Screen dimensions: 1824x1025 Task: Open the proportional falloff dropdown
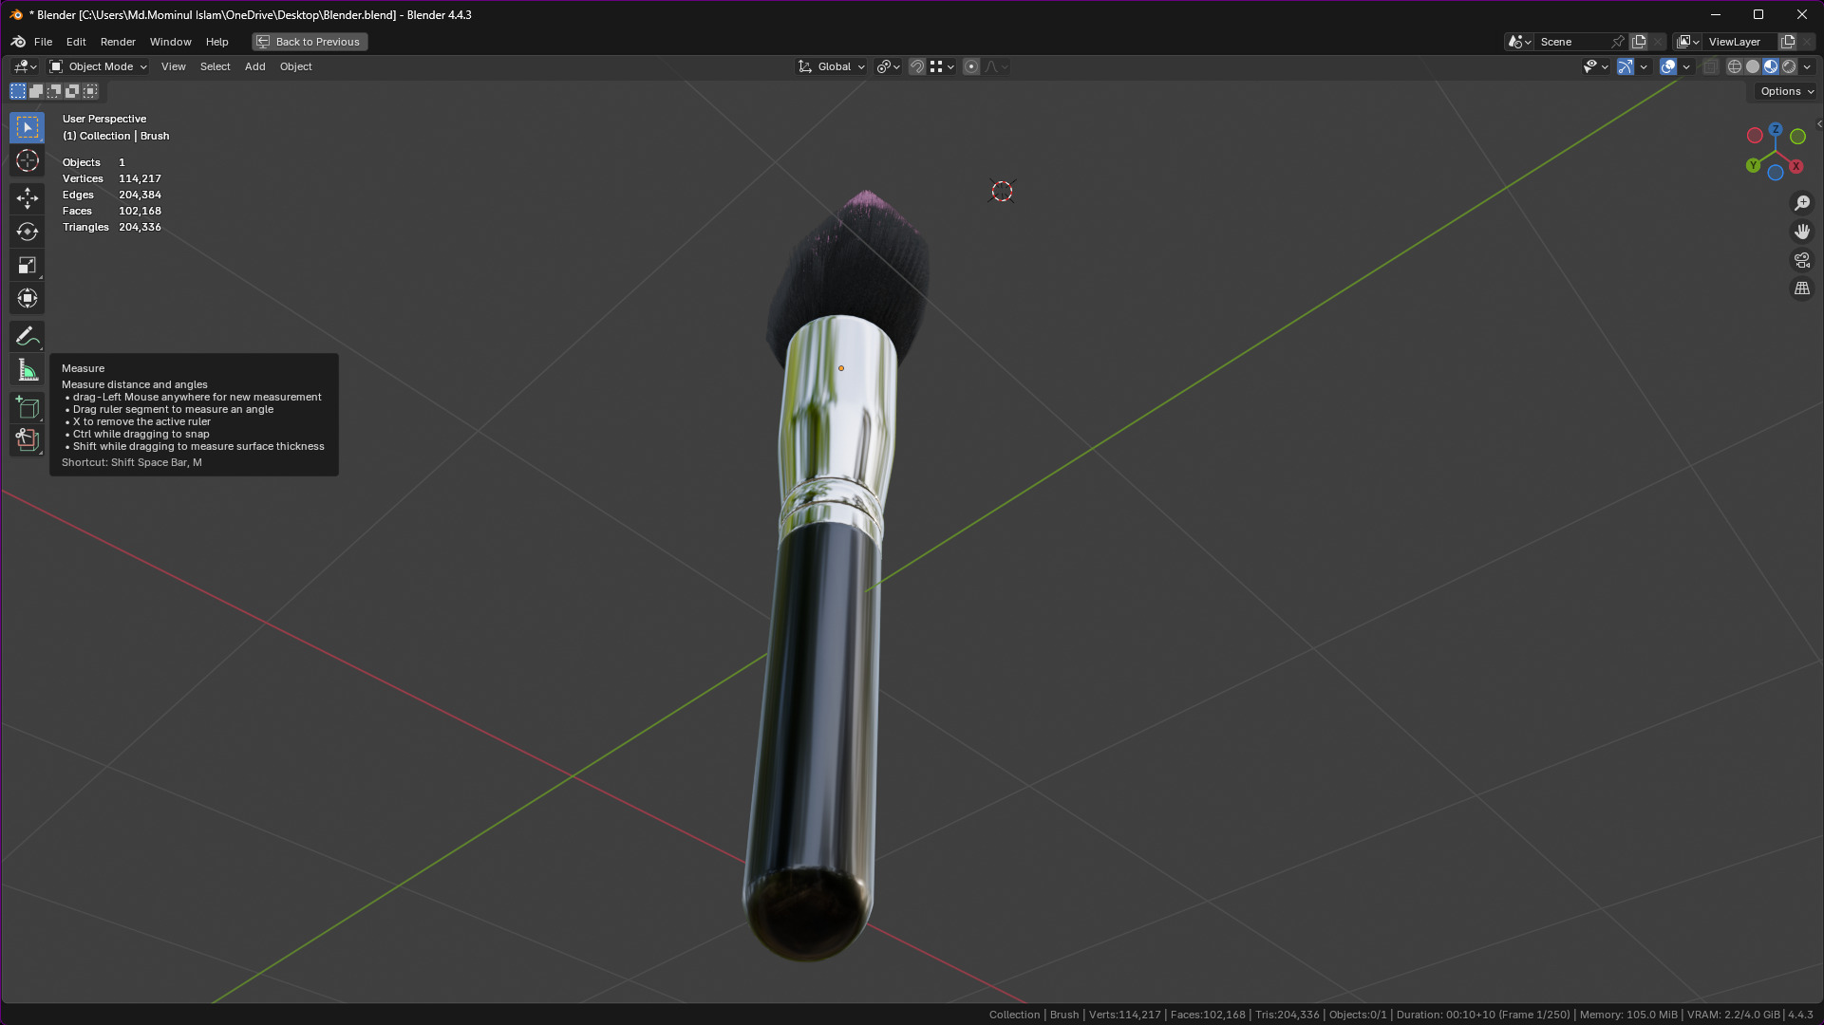(996, 66)
